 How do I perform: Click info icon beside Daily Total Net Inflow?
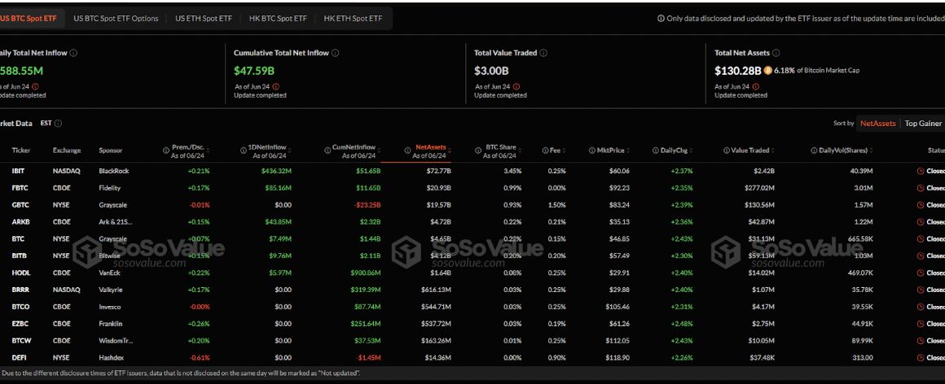(x=73, y=53)
